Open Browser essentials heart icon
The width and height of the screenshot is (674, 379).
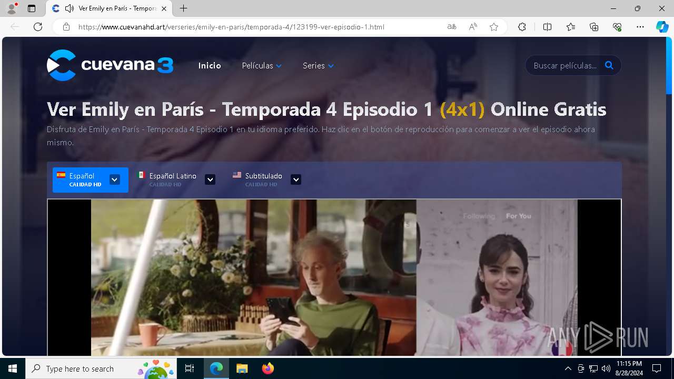(617, 27)
